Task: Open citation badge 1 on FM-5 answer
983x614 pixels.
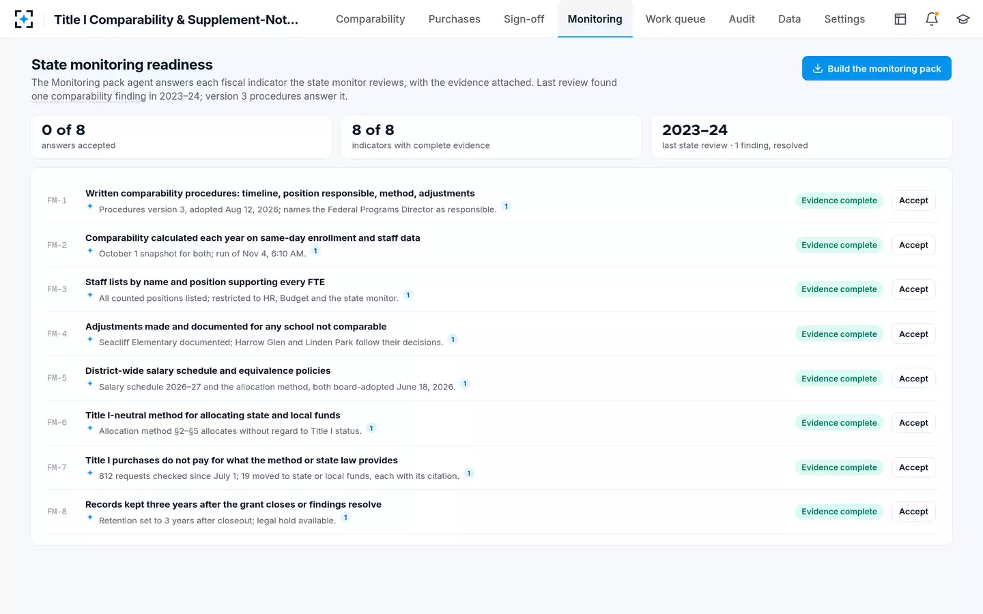Action: [x=465, y=384]
